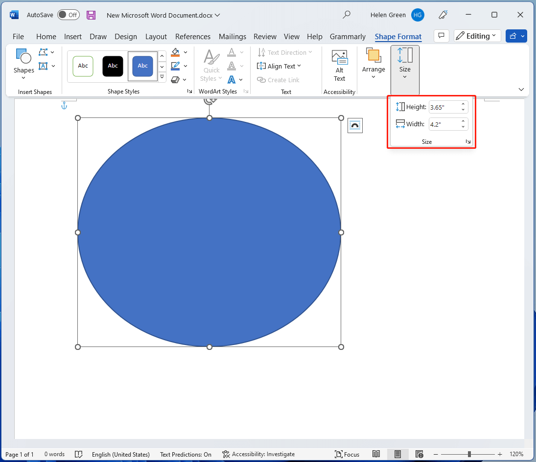Open the Size dialog launcher

(x=467, y=141)
